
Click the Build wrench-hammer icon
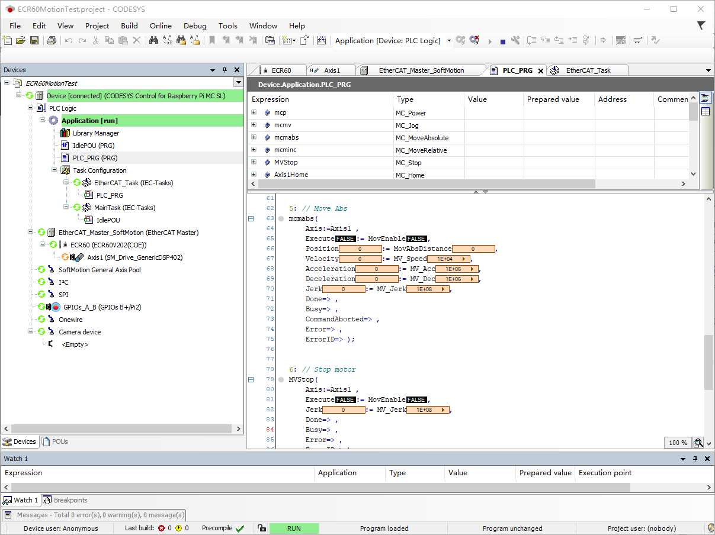pyautogui.click(x=515, y=40)
